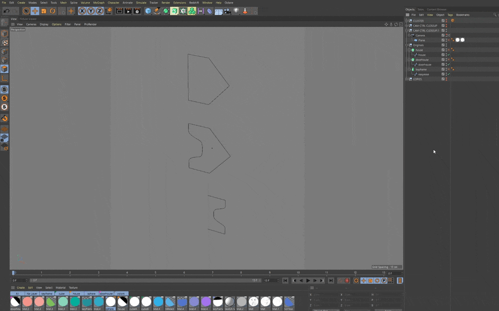Select the Scale tool icon

pos(44,11)
